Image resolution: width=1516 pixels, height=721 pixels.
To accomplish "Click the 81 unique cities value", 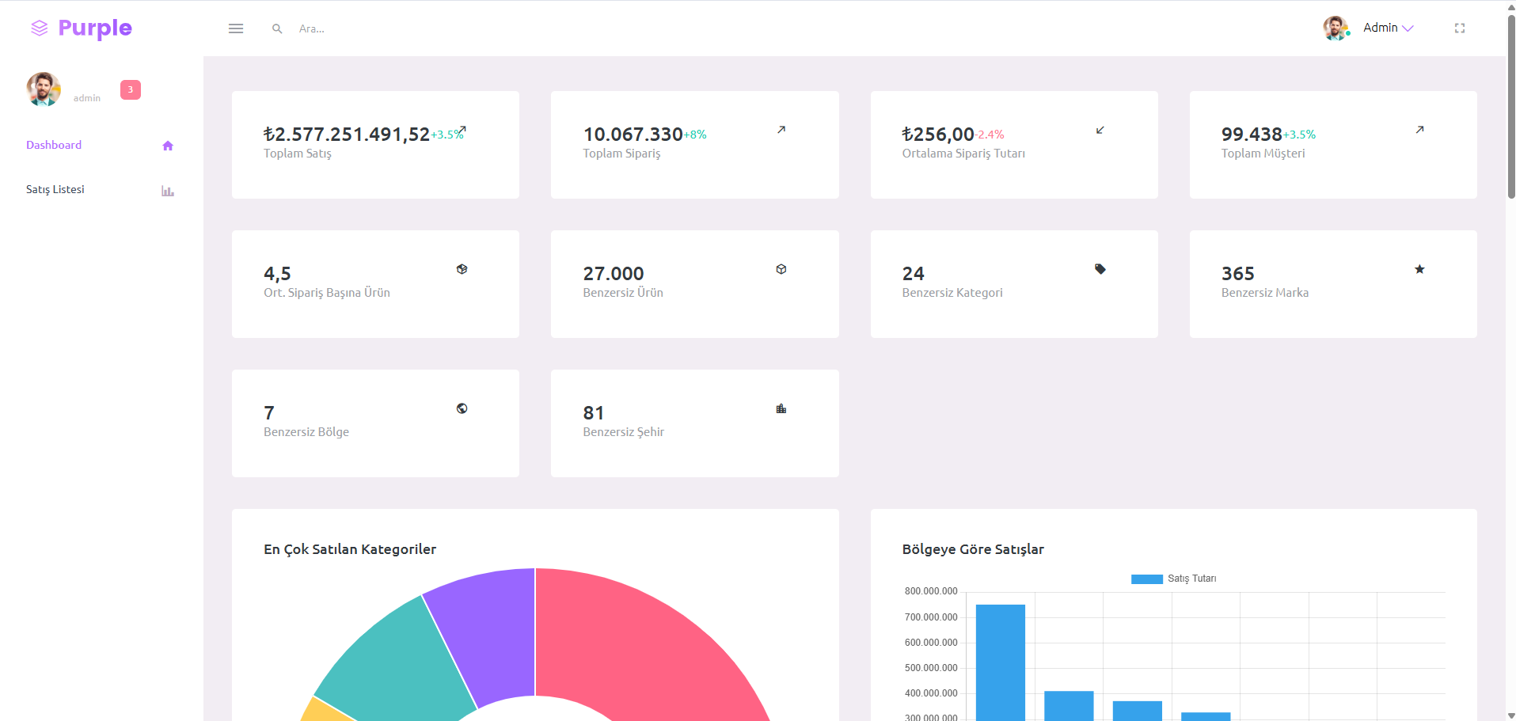I will [594, 413].
